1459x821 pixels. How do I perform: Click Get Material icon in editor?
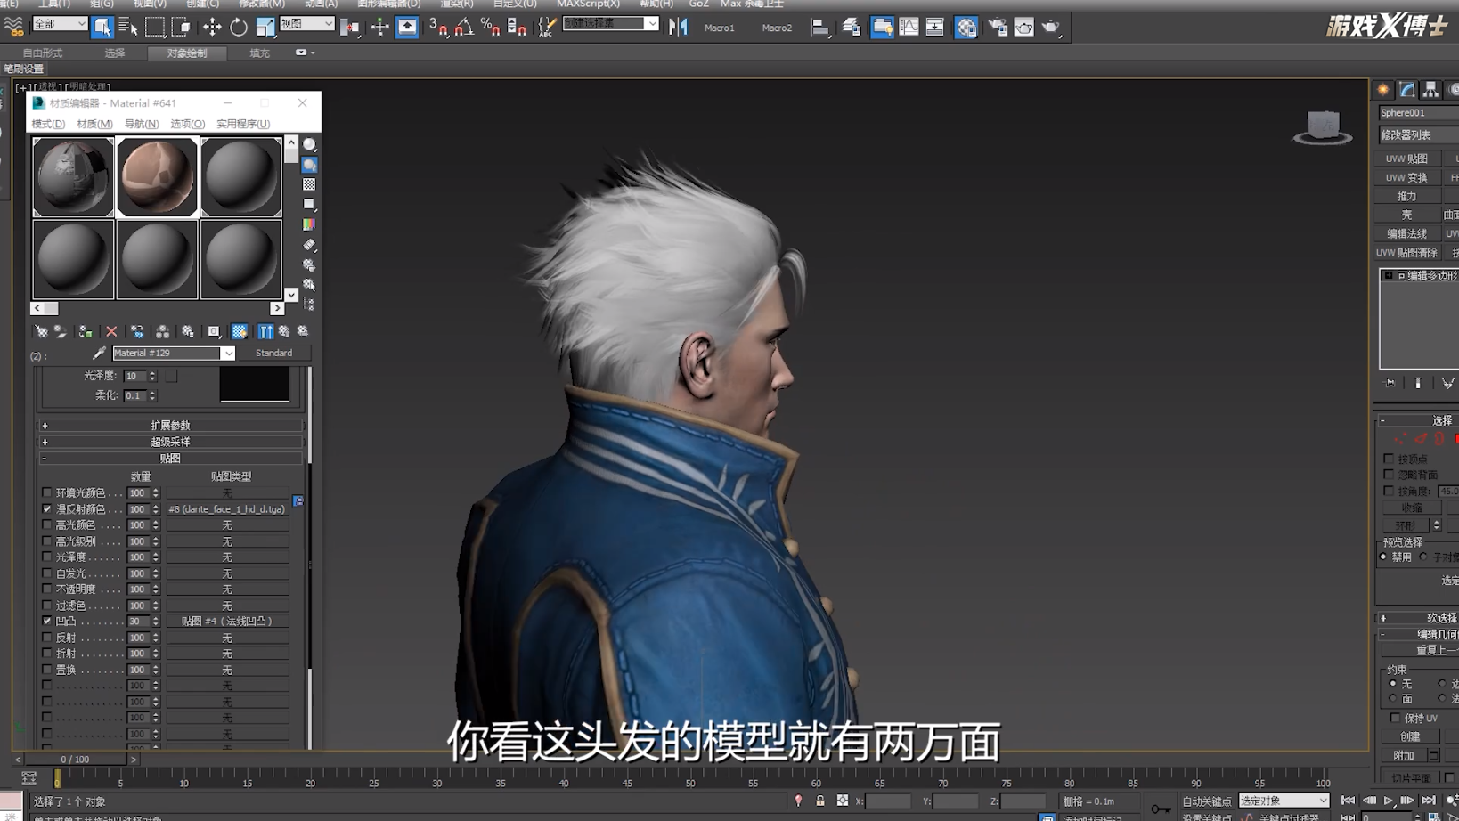(41, 331)
